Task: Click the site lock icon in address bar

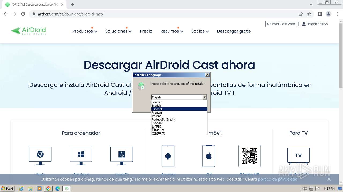Action: pos(33,14)
